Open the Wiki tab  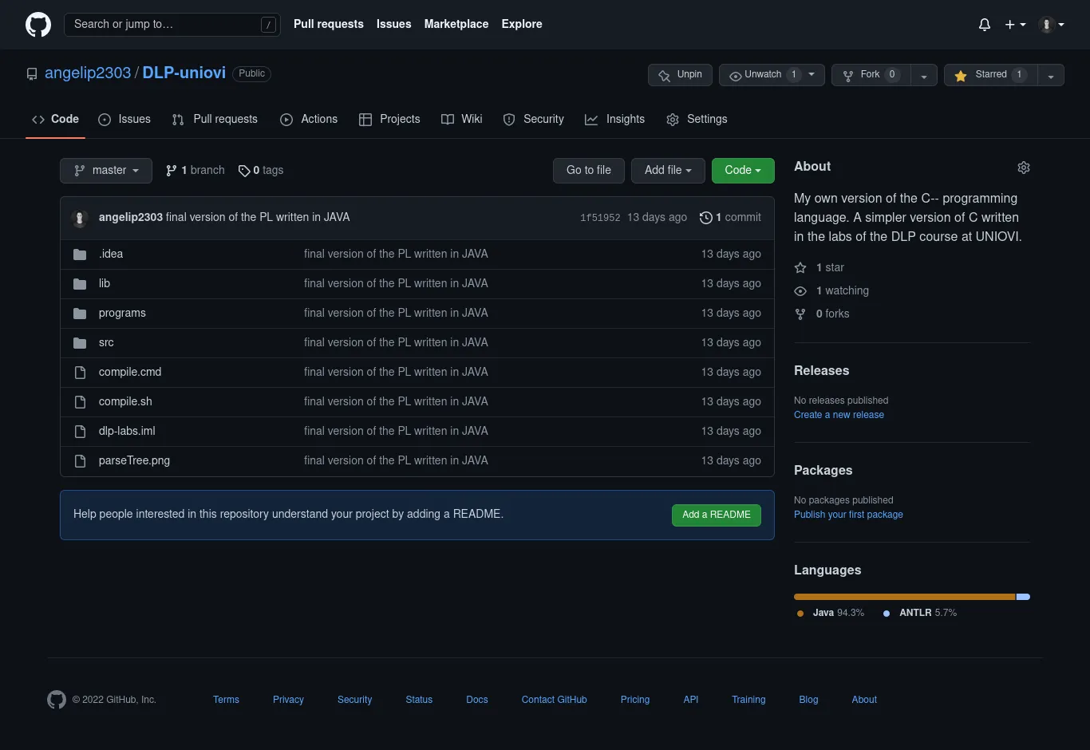pos(462,120)
